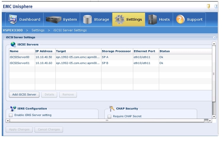Click the SP B cell

[105, 63]
